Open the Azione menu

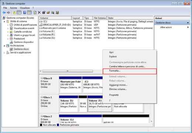(x=13, y=8)
